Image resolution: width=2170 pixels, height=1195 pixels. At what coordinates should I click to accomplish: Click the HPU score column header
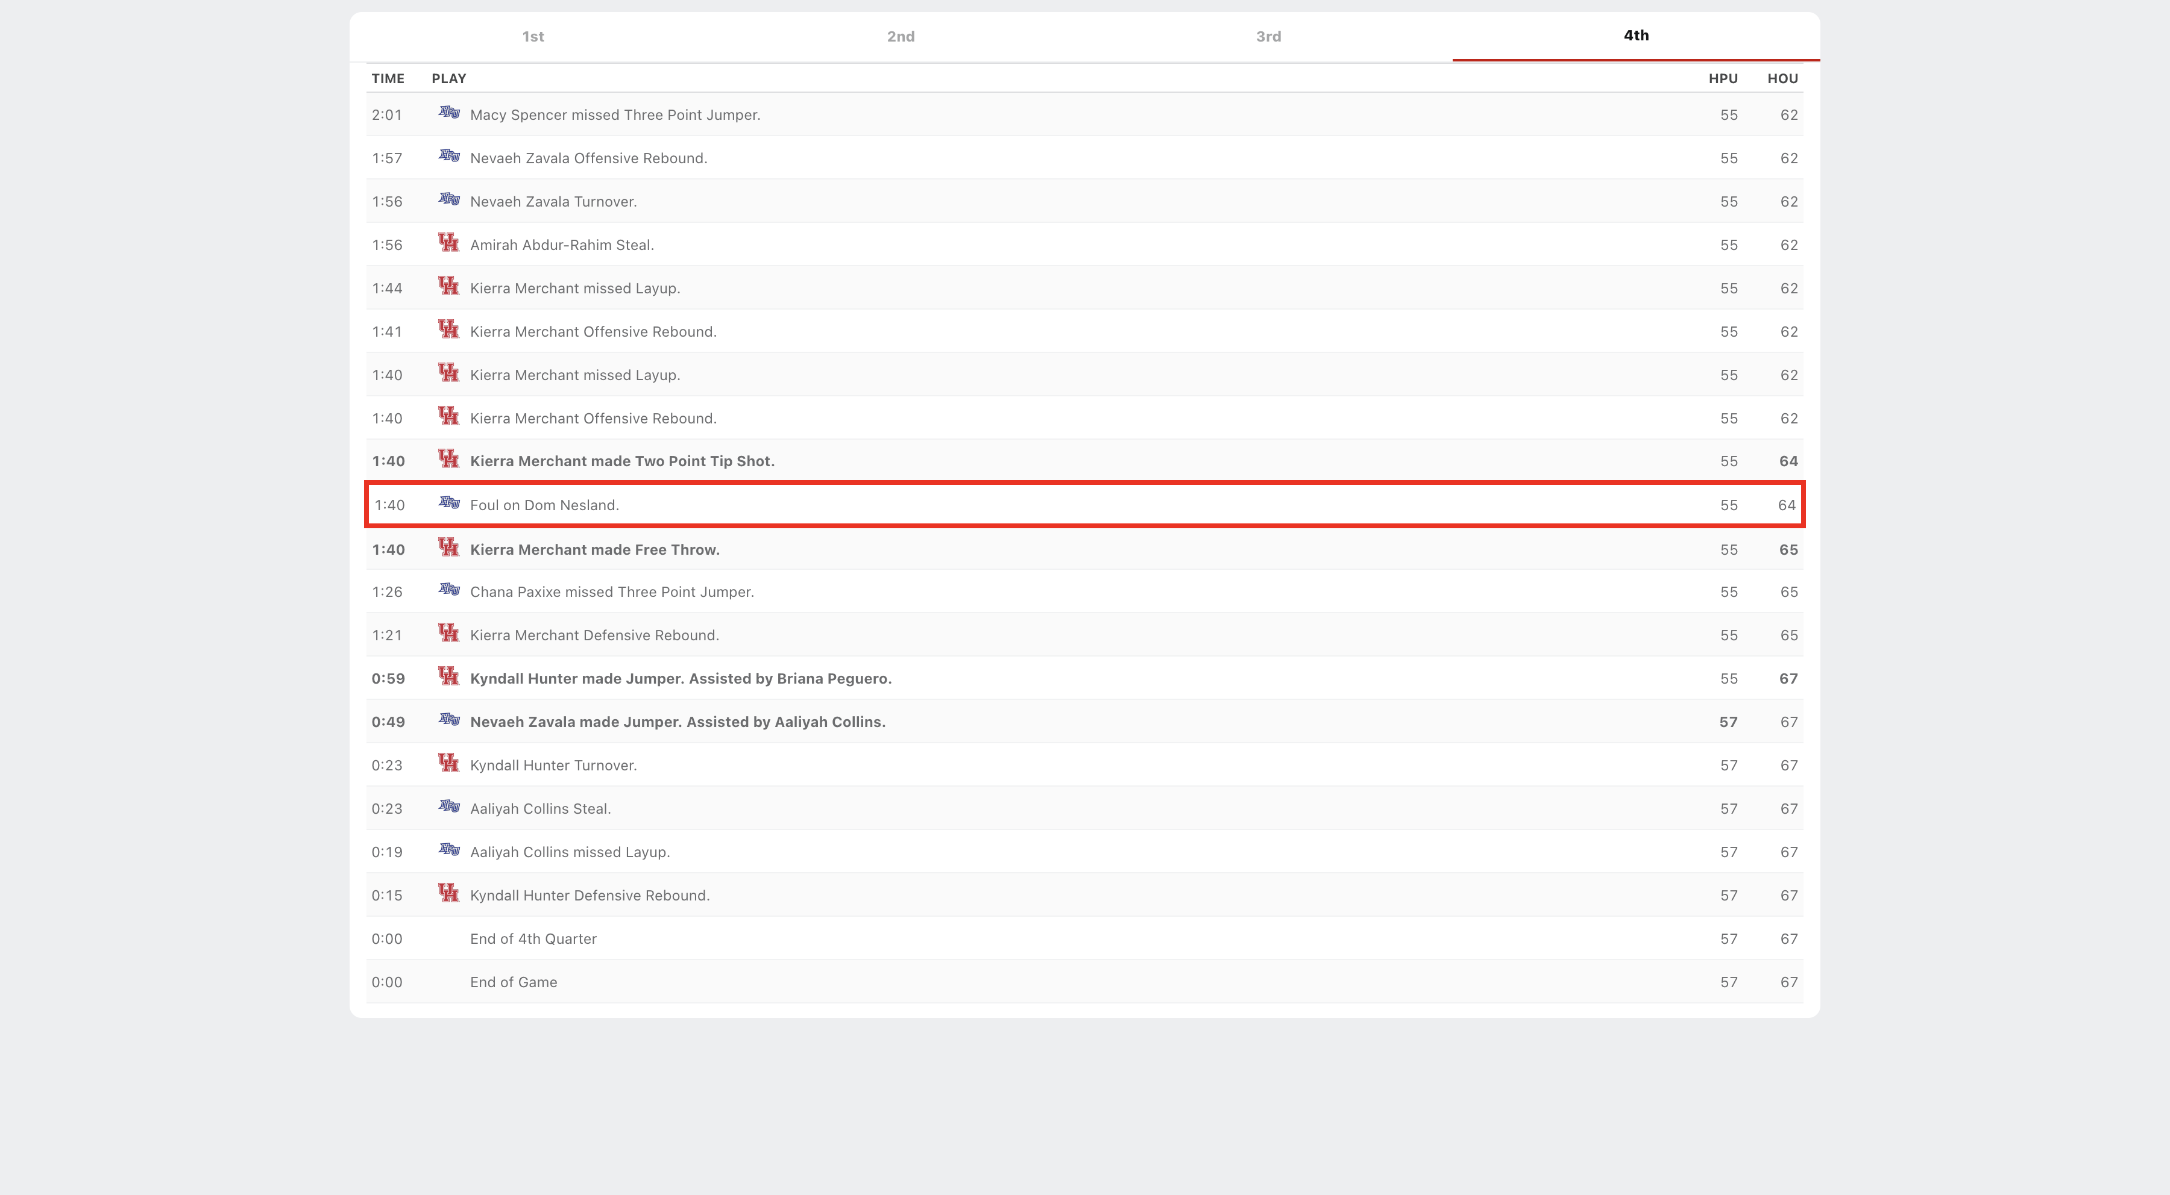coord(1723,78)
